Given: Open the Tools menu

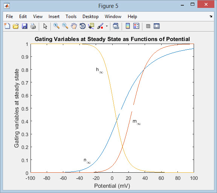Looking at the screenshot, I should (x=71, y=17).
